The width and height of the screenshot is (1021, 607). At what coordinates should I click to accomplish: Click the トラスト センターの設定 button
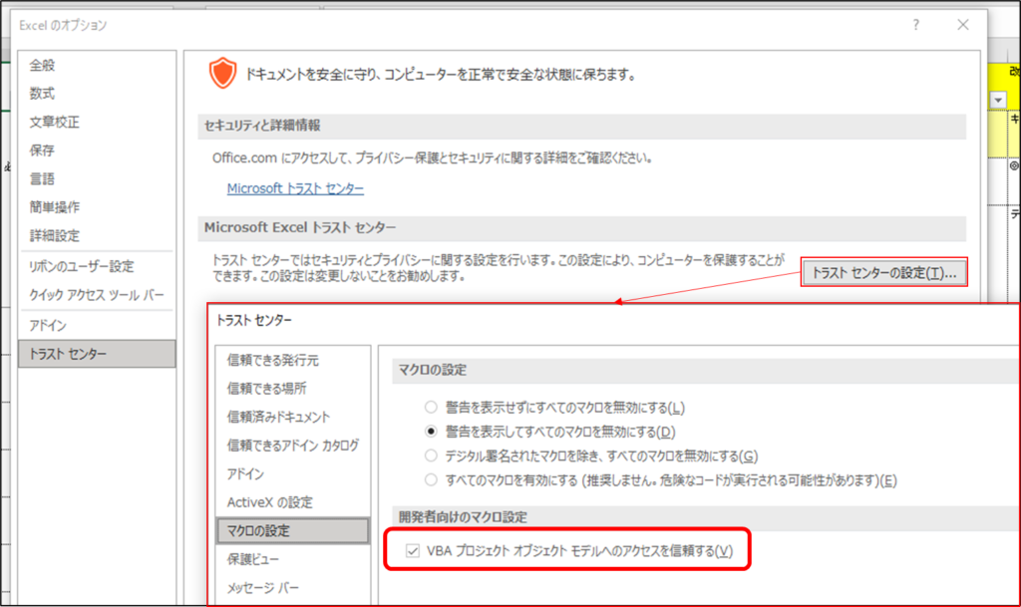(883, 272)
